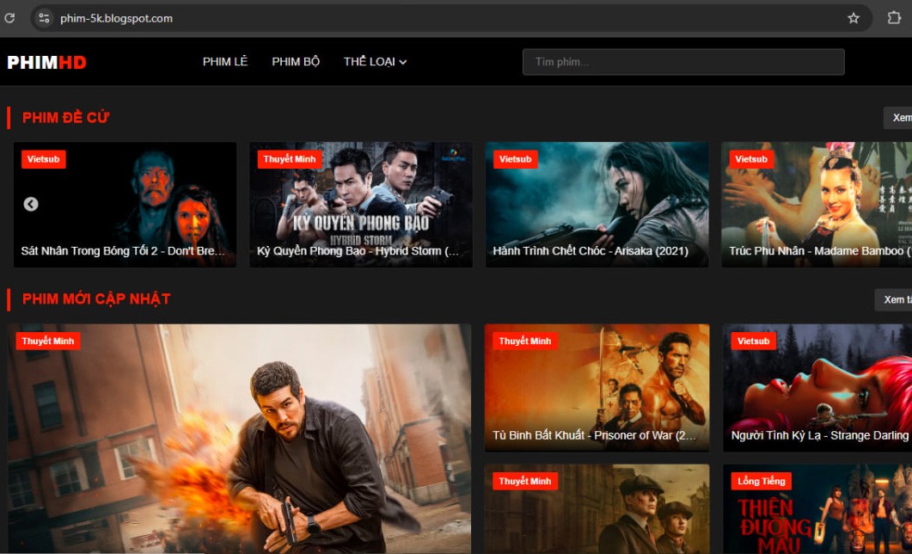Open Tù Binh Bất Khuất - Prisoner of War
Viewport: 912px width, 554px height.
[x=595, y=435]
